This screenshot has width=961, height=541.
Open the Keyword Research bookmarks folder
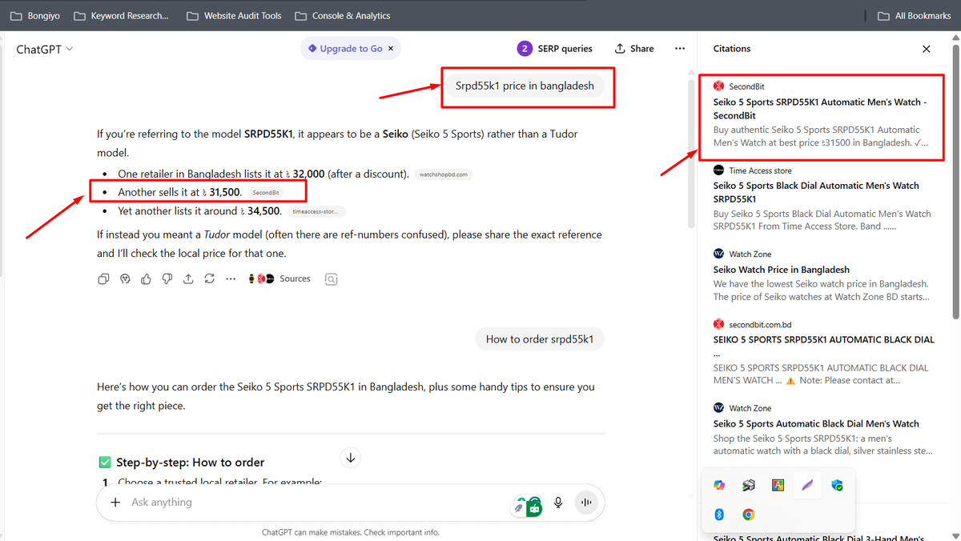(121, 15)
